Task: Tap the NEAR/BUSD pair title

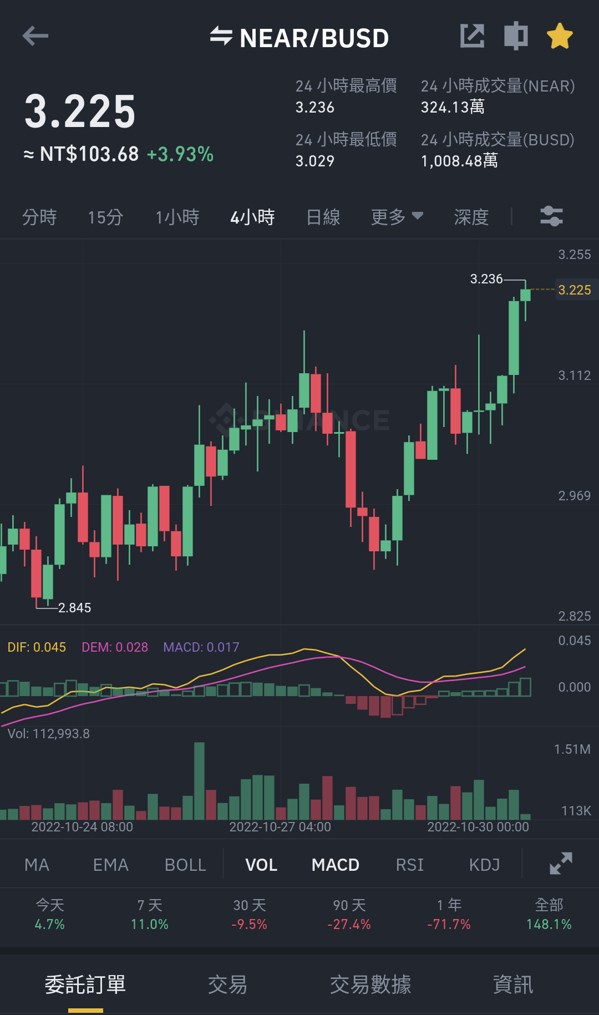Action: tap(314, 38)
